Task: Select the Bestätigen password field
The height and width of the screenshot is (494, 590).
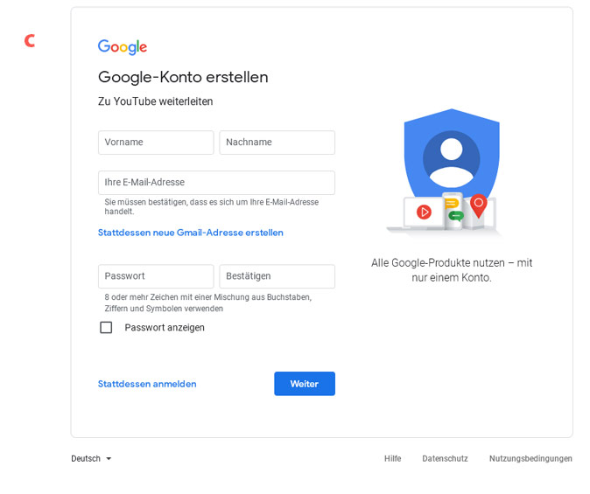Action: pyautogui.click(x=277, y=276)
